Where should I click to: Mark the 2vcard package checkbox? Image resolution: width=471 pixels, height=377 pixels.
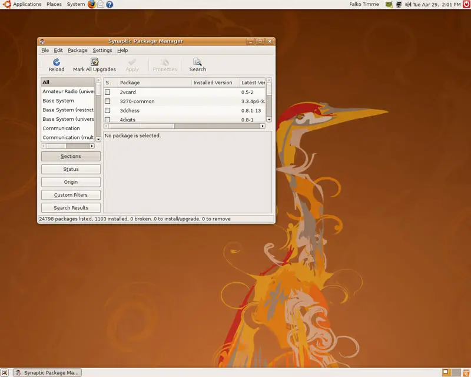tap(108, 92)
